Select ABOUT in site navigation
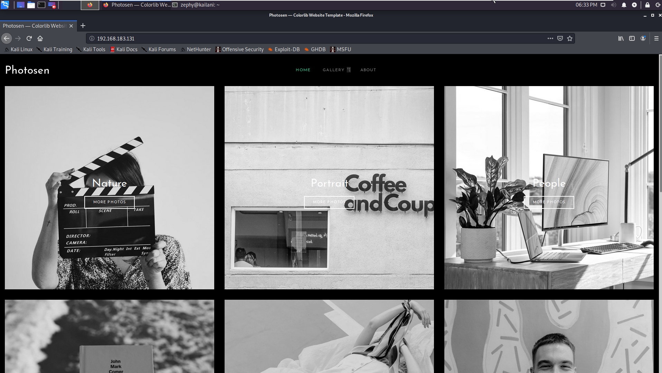Screen dimensions: 662x373 [368, 70]
